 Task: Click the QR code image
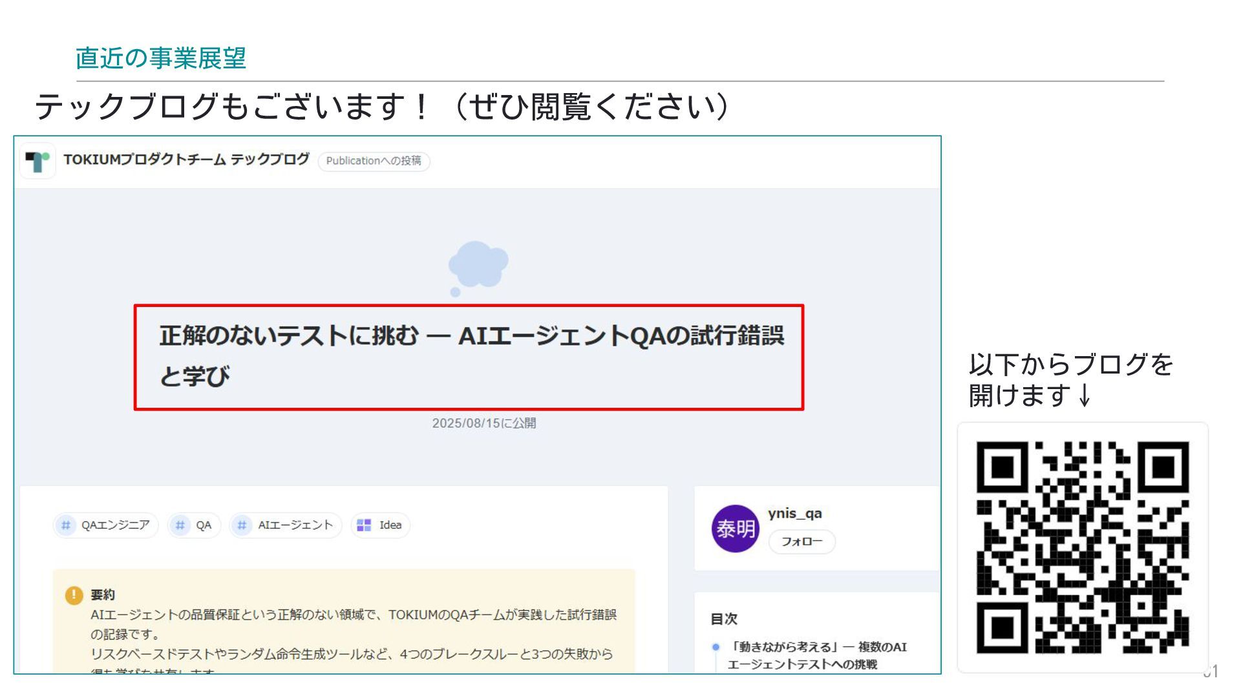pos(1083,547)
